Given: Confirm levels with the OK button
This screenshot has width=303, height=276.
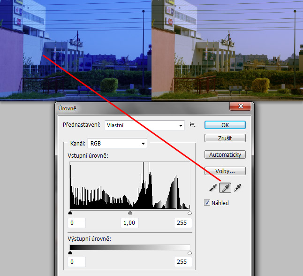Looking at the screenshot, I should [x=225, y=125].
